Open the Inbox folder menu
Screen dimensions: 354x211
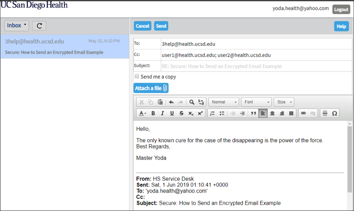click(x=17, y=26)
